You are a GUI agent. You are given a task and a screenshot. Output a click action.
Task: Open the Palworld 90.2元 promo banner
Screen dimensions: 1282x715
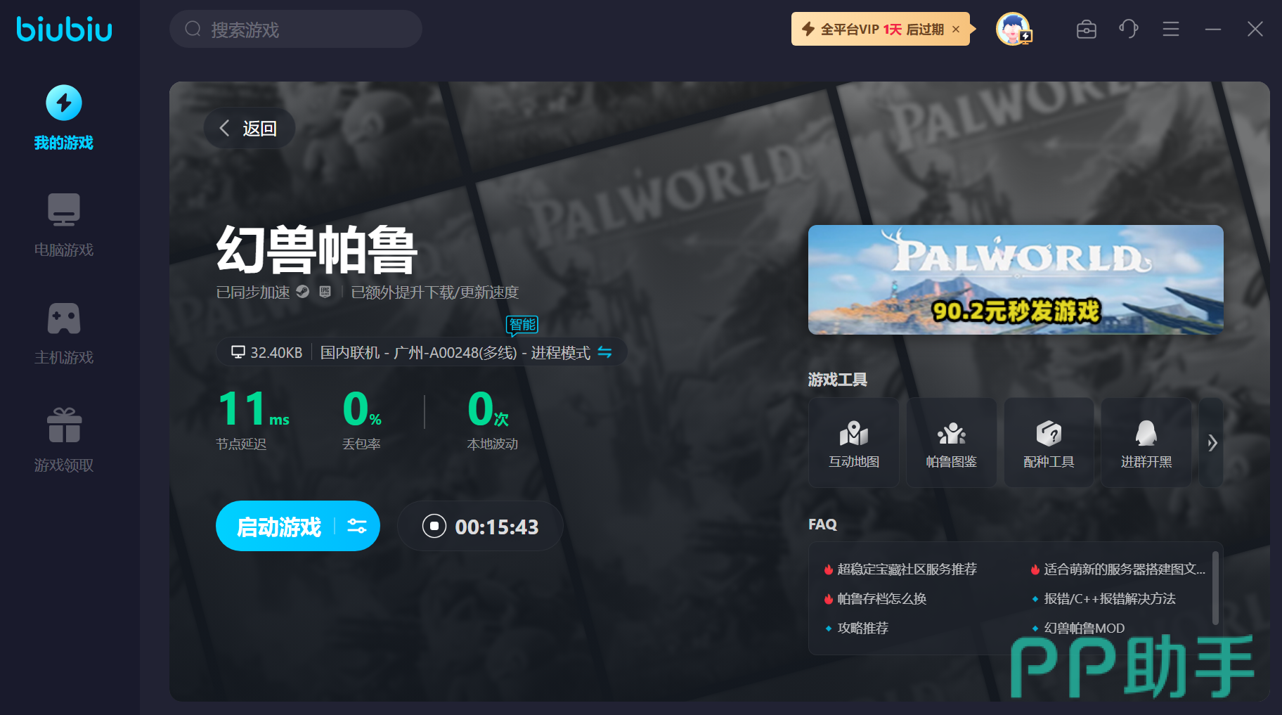point(1015,280)
